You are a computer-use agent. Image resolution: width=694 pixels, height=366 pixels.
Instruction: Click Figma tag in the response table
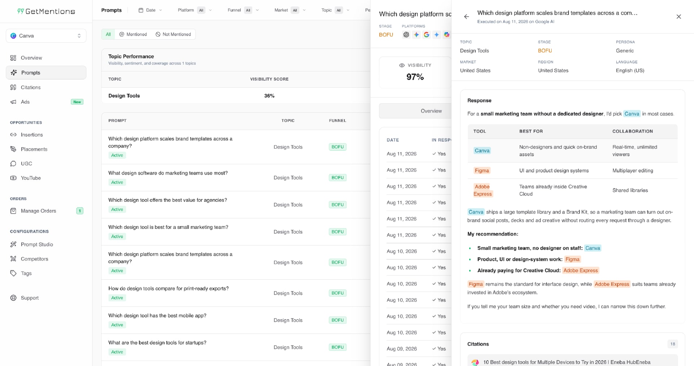point(482,170)
